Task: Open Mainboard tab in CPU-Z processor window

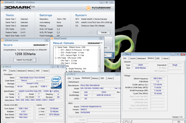Action: 21,71
